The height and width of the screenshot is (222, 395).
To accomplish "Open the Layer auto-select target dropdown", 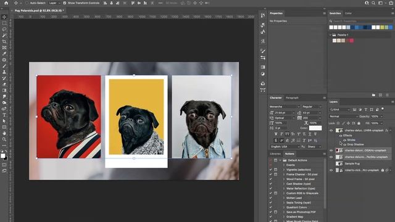I will (x=54, y=3).
